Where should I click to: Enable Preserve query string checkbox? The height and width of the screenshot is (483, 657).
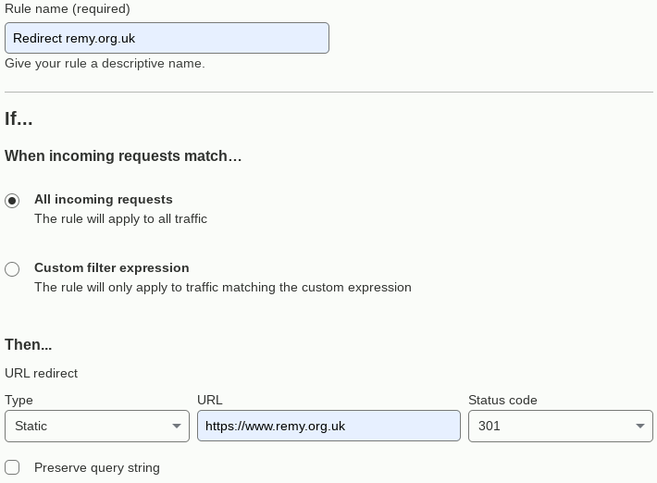coord(12,467)
